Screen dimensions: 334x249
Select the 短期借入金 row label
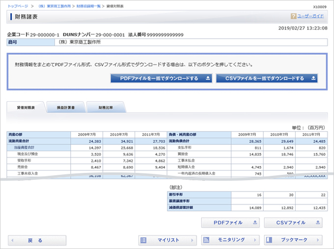(x=186, y=167)
